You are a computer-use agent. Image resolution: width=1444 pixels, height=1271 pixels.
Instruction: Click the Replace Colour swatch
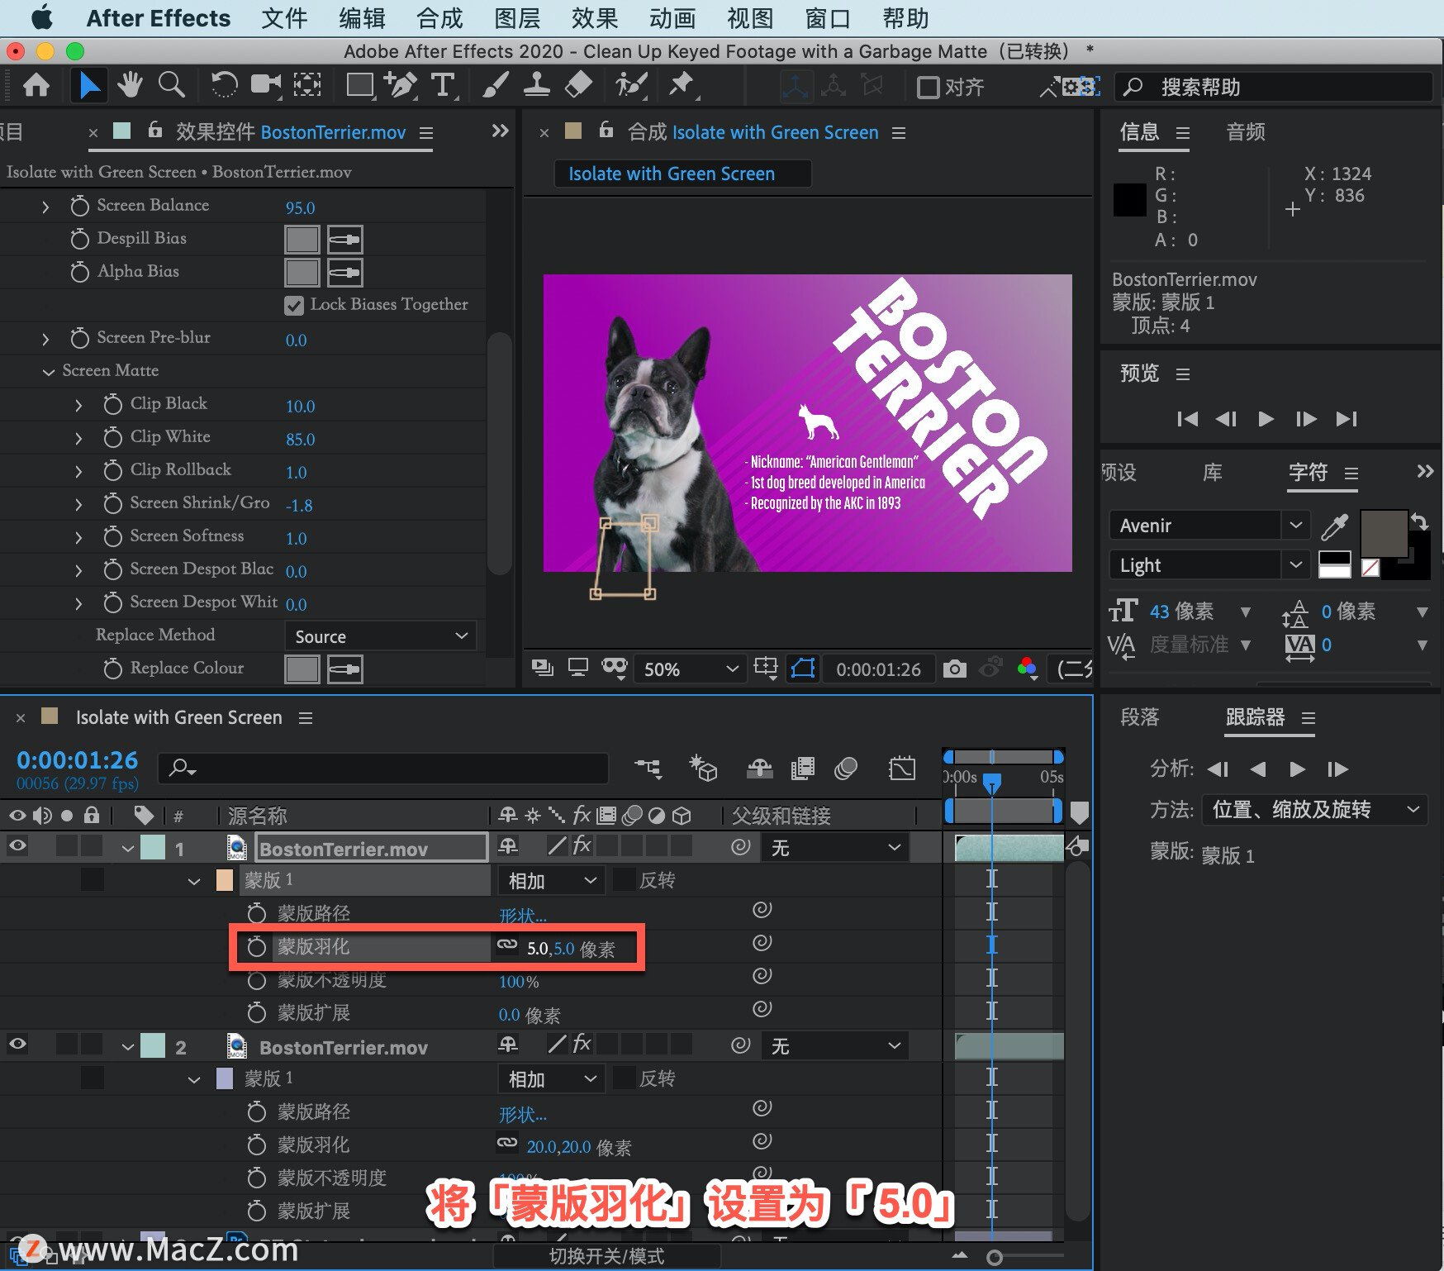302,669
